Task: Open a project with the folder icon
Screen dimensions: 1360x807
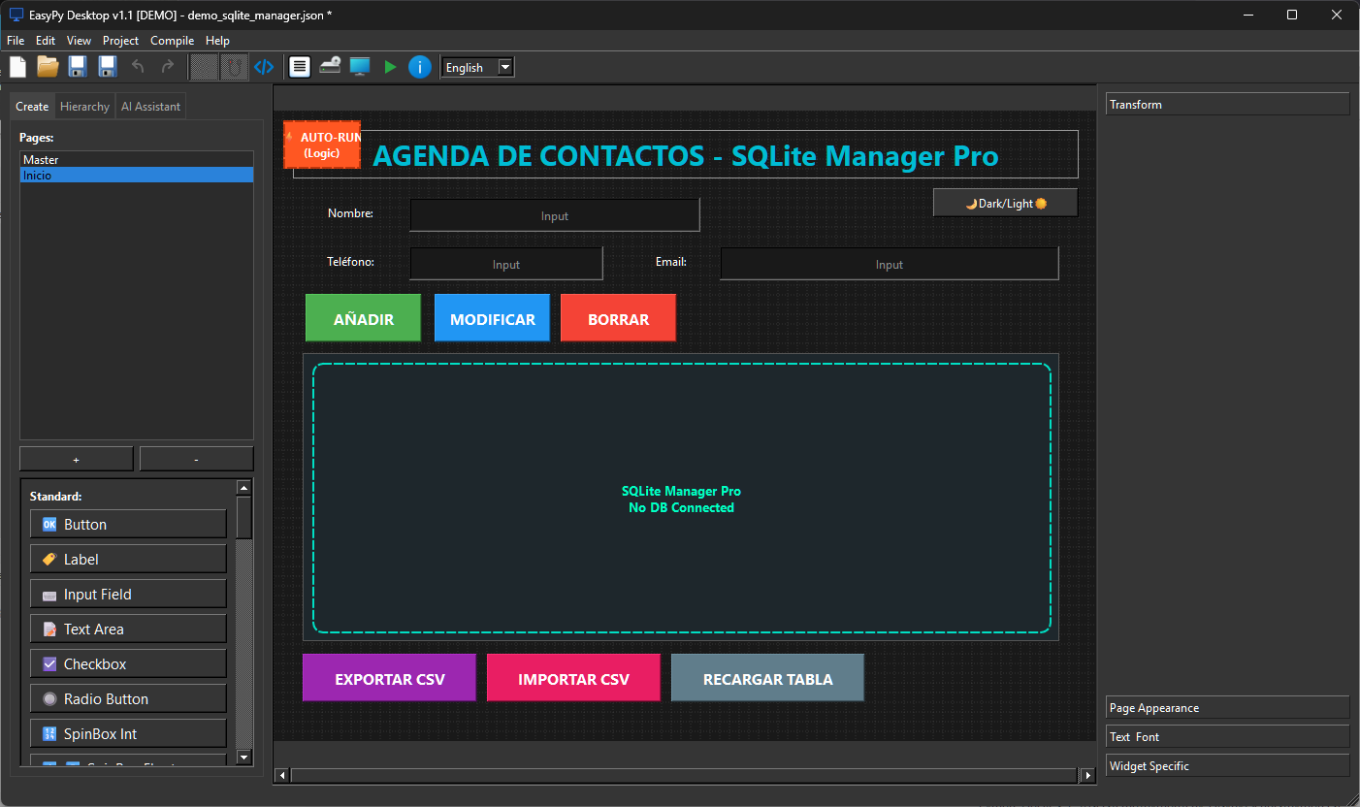Action: (48, 67)
